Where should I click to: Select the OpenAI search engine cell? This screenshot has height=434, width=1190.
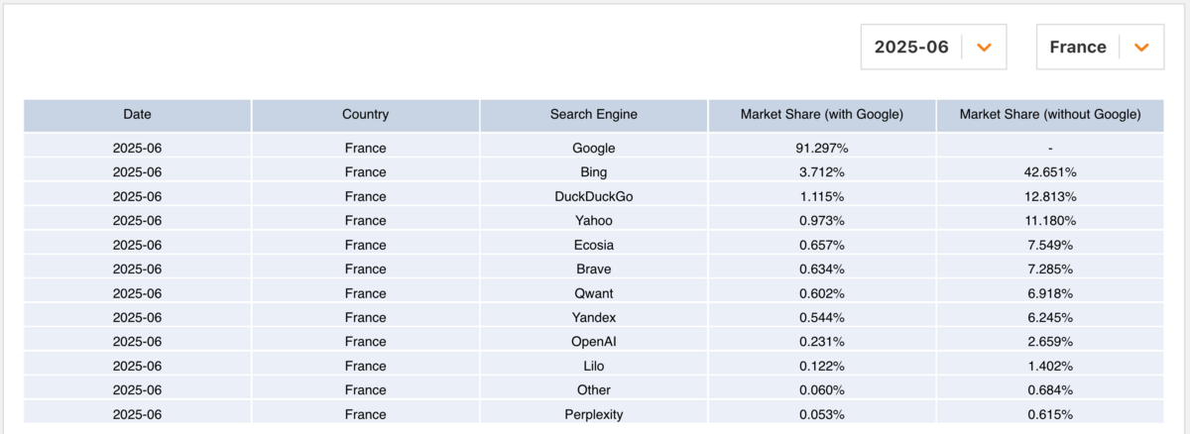pos(594,342)
